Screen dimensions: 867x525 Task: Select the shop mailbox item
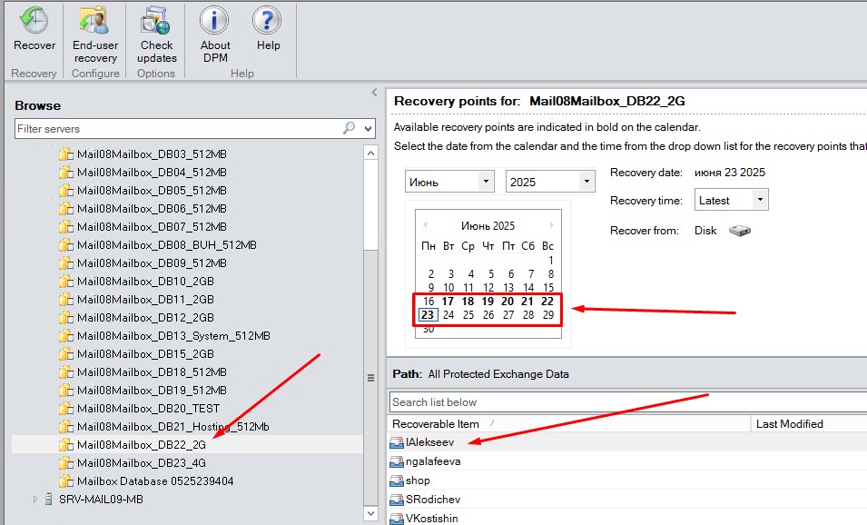(418, 480)
